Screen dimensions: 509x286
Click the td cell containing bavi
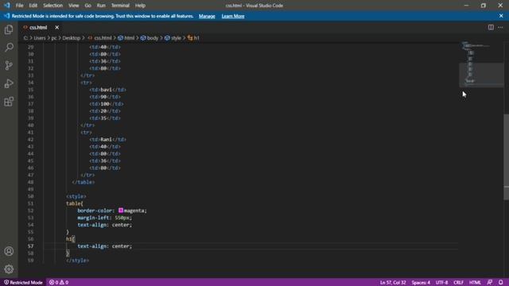(x=107, y=90)
